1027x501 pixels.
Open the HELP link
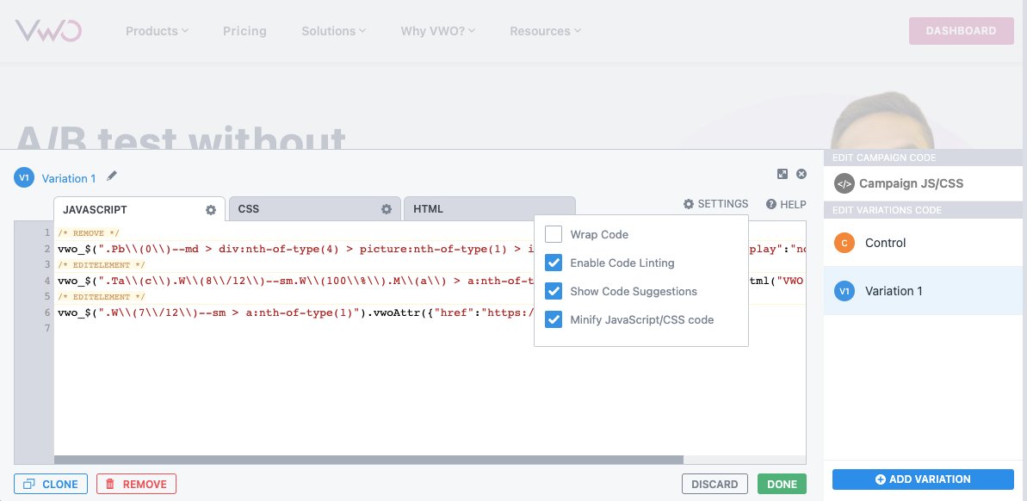[x=786, y=204]
